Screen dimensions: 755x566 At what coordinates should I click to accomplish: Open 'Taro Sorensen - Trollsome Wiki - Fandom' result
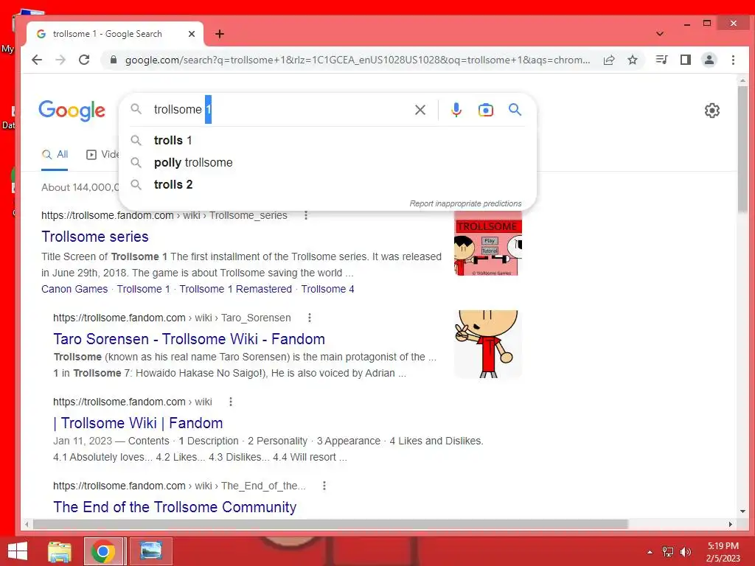click(189, 339)
